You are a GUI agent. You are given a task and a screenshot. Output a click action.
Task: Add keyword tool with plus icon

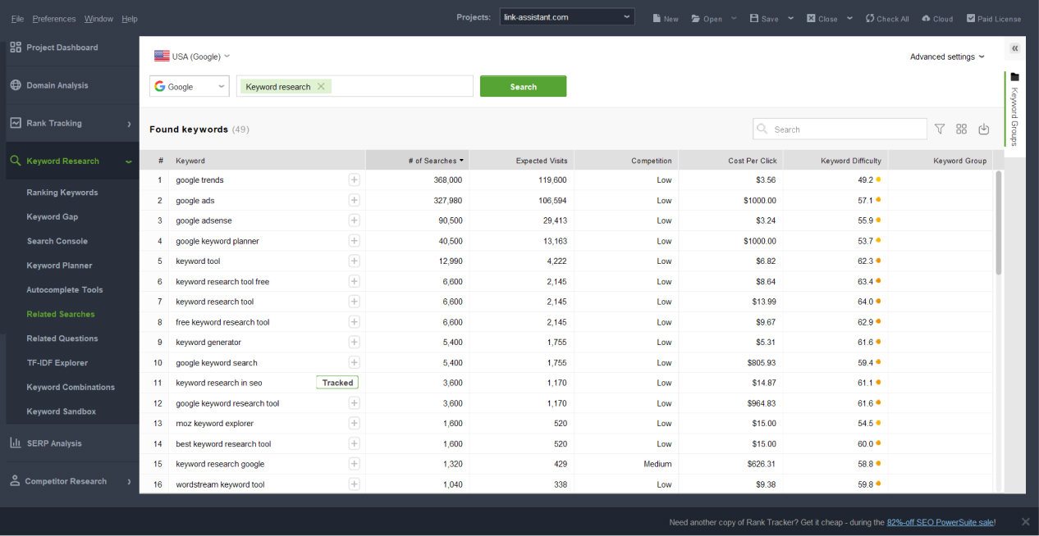tap(354, 261)
